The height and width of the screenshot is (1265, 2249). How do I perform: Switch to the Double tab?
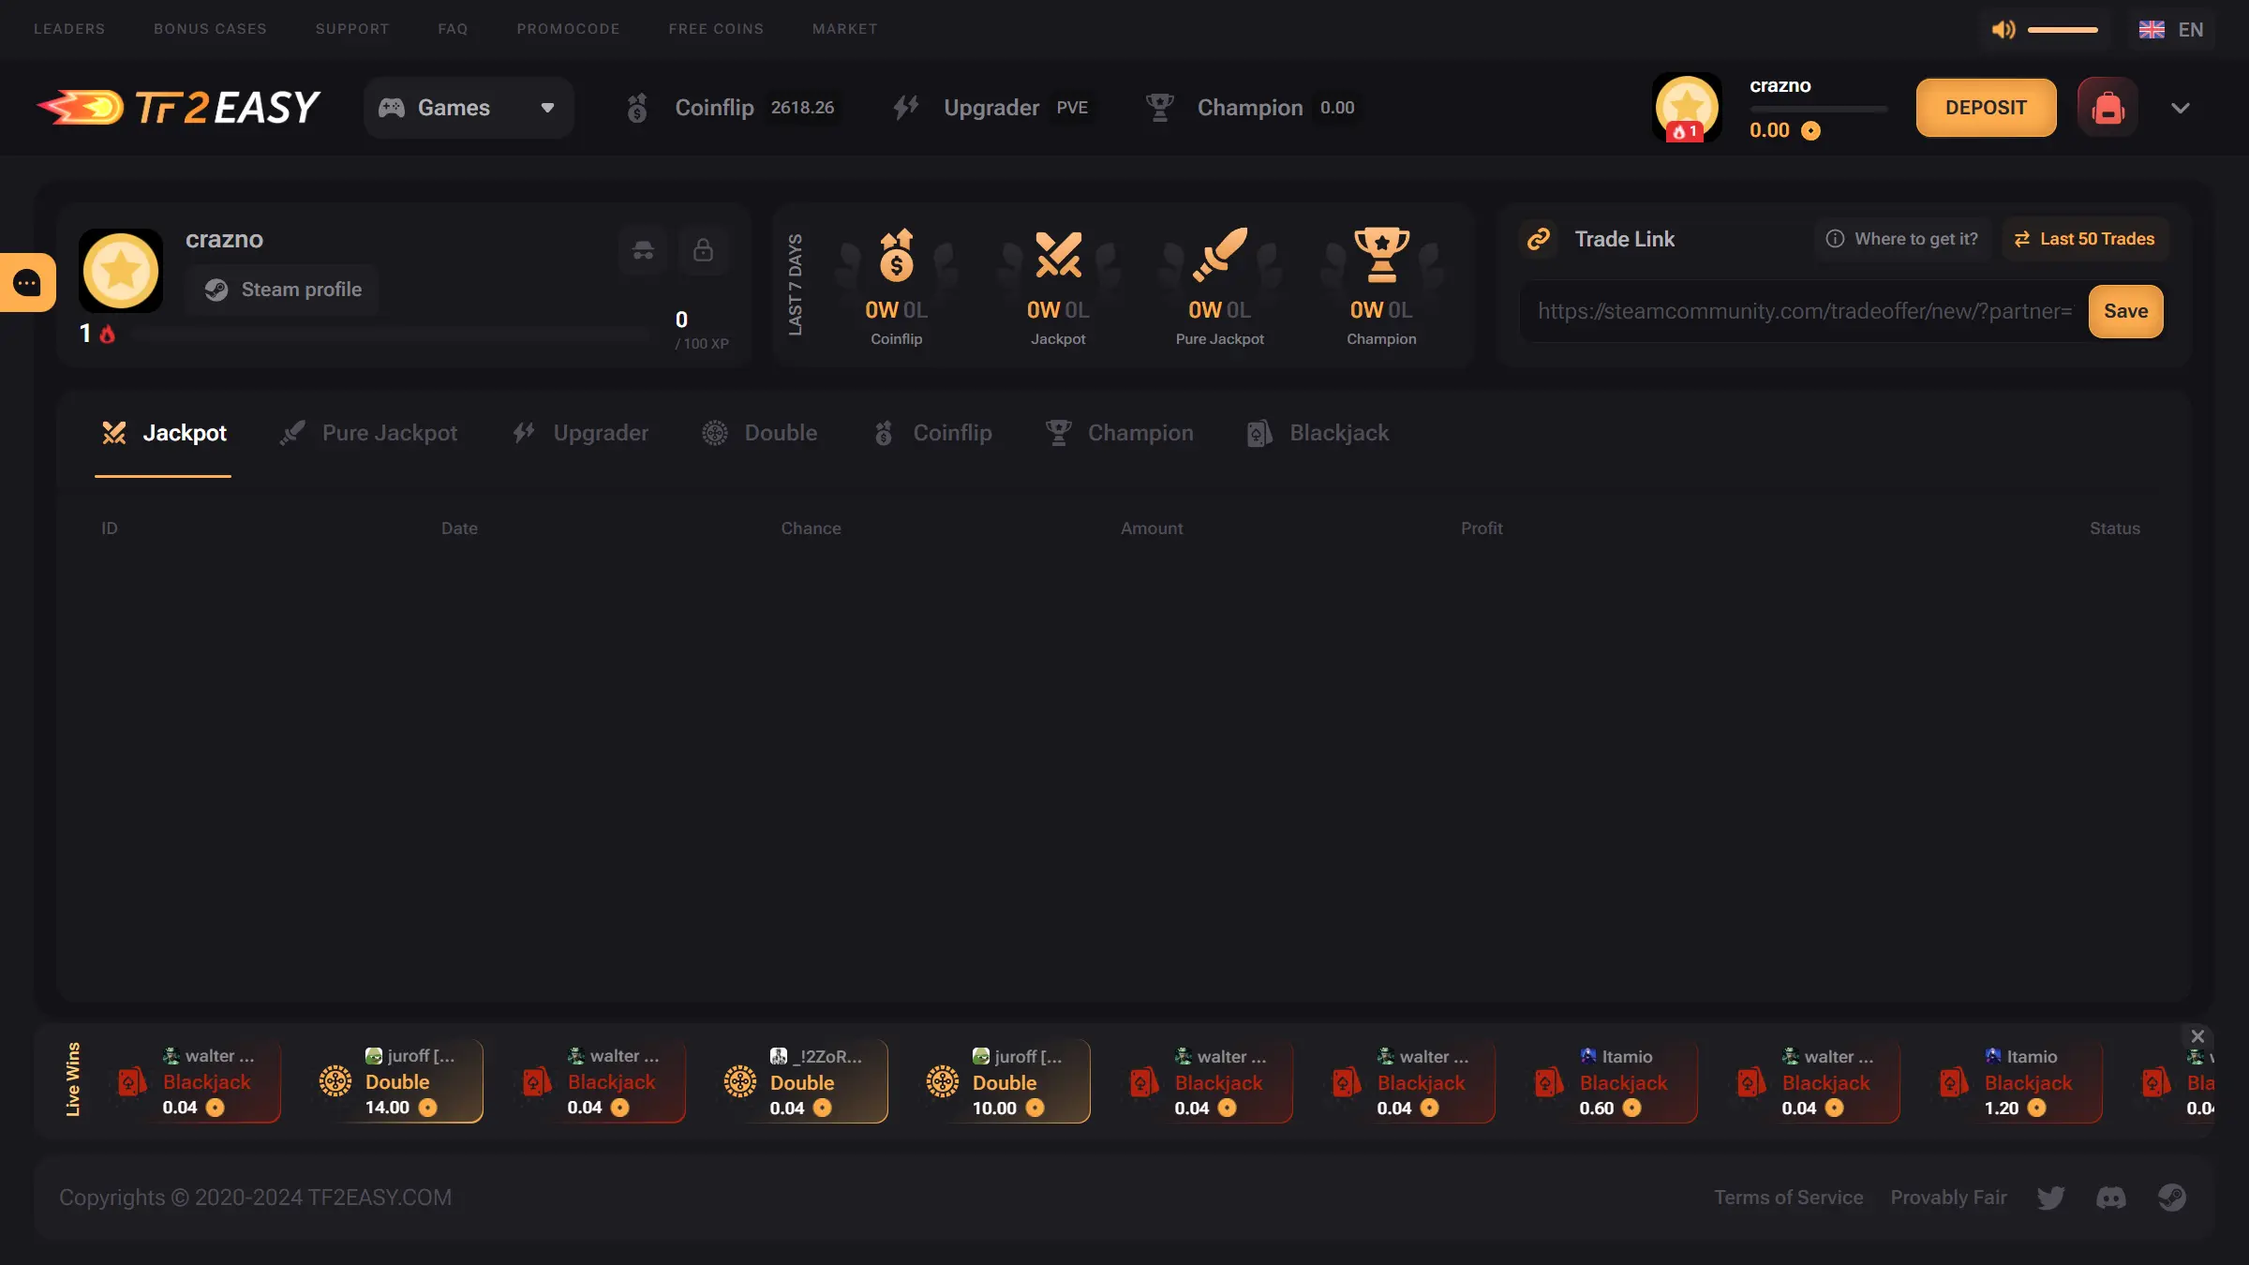coord(760,433)
